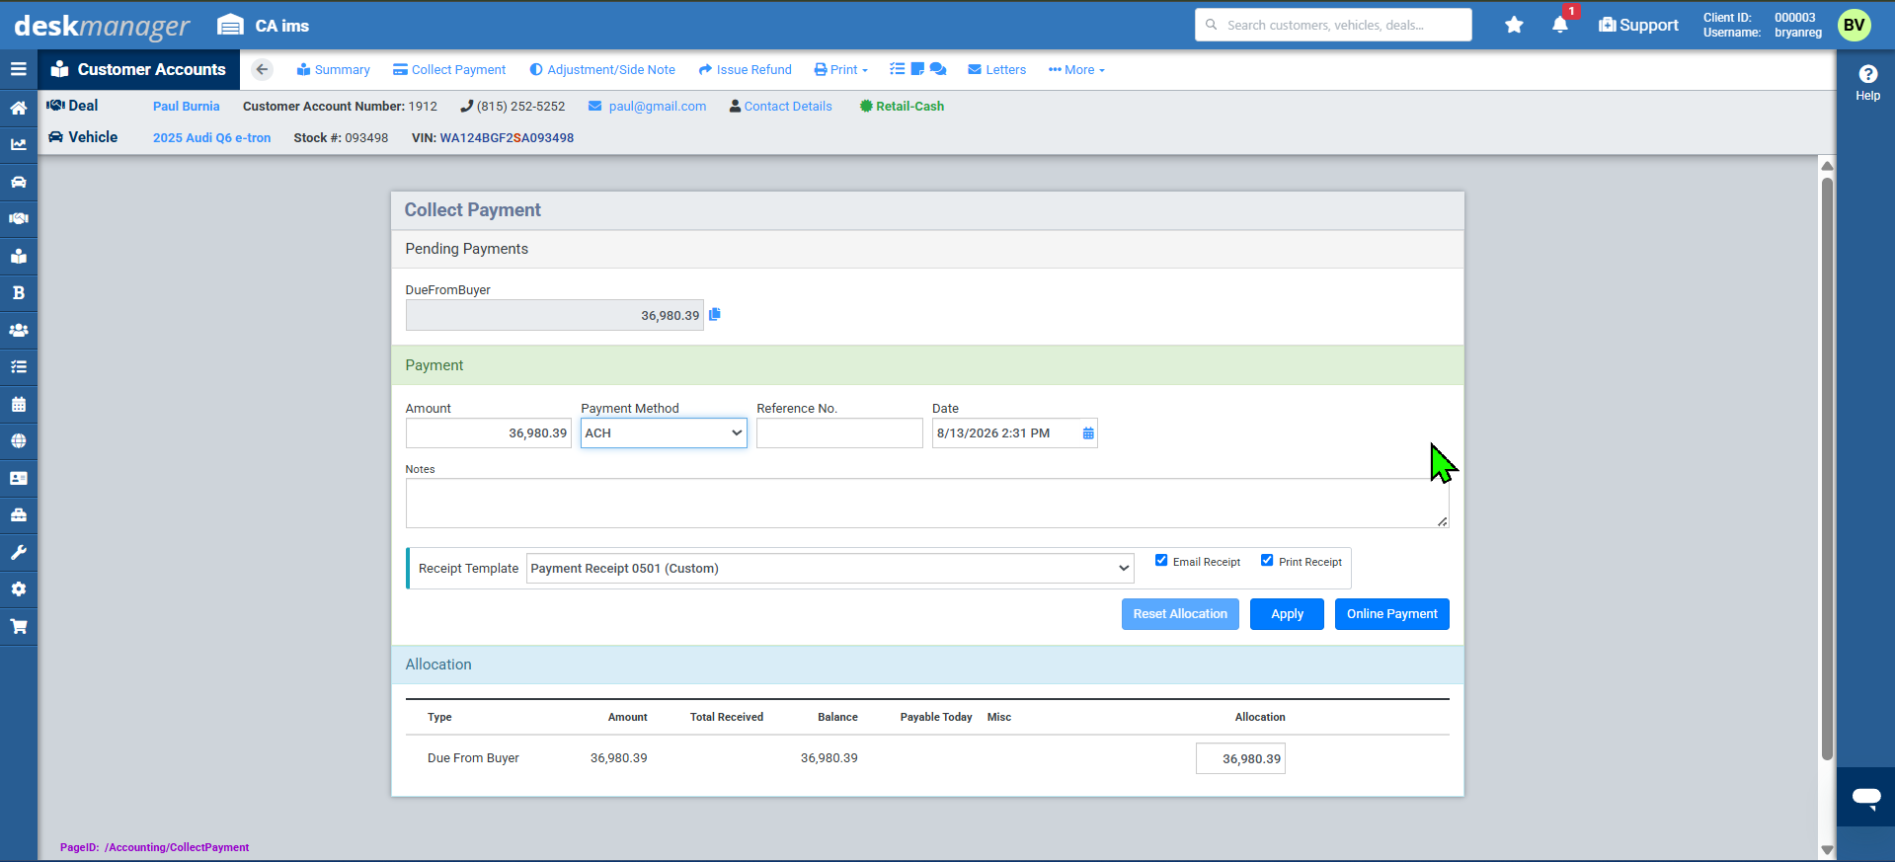Open the Paul Burnia customer link

187,107
